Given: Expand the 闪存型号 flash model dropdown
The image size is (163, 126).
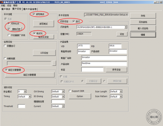Looking at the screenshot, I should tap(126, 27).
